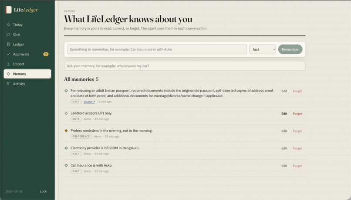Click the '2 min ago' timestamp
The width and height of the screenshot is (351, 200).
(x=105, y=102)
